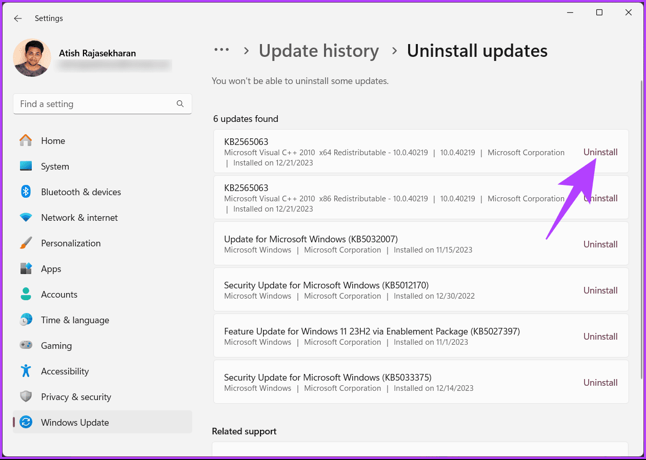646x460 pixels.
Task: Click the search magnifier icon
Action: 180,103
